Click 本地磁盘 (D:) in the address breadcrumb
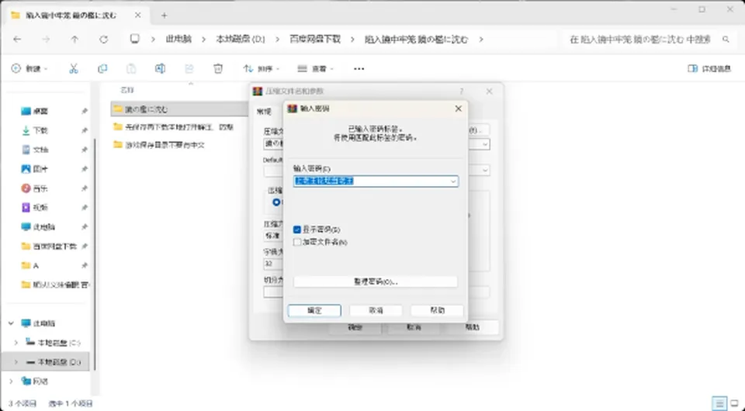 [x=241, y=40]
